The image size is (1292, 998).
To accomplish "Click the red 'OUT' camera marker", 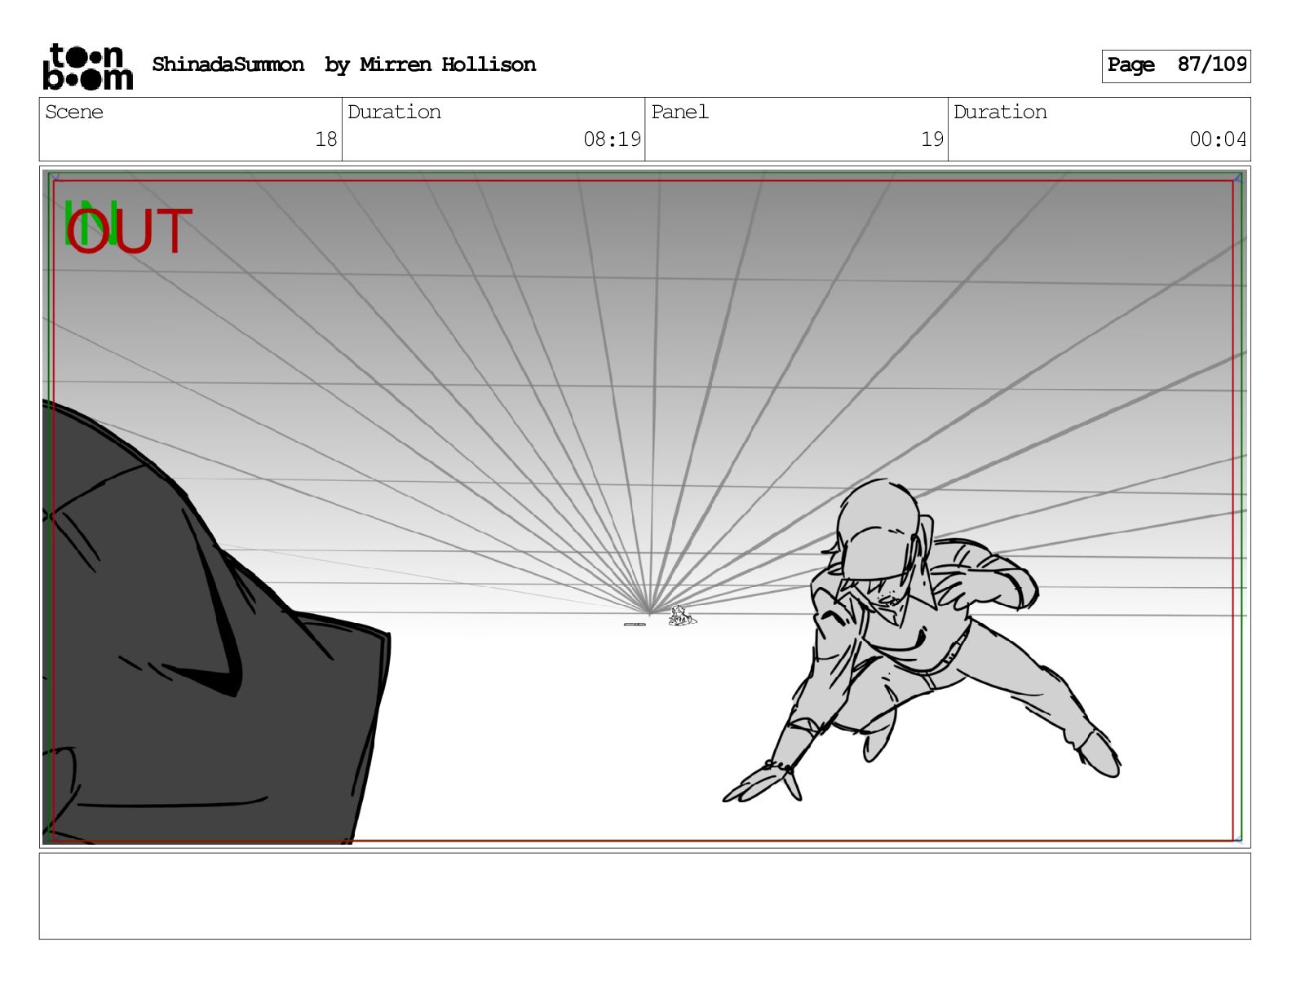I will (x=131, y=232).
